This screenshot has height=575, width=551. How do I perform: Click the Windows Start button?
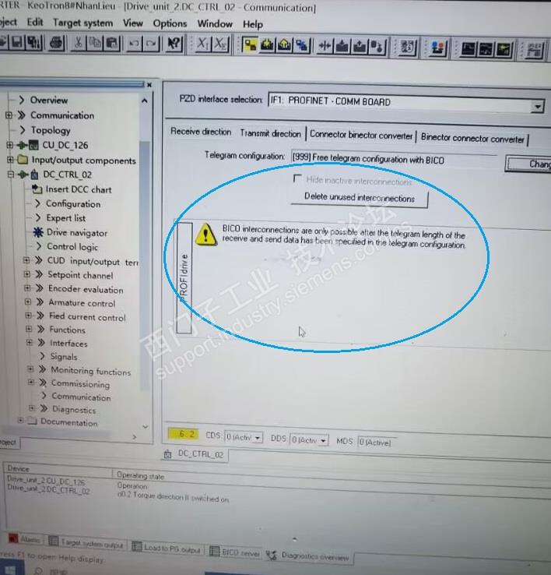(10, 570)
